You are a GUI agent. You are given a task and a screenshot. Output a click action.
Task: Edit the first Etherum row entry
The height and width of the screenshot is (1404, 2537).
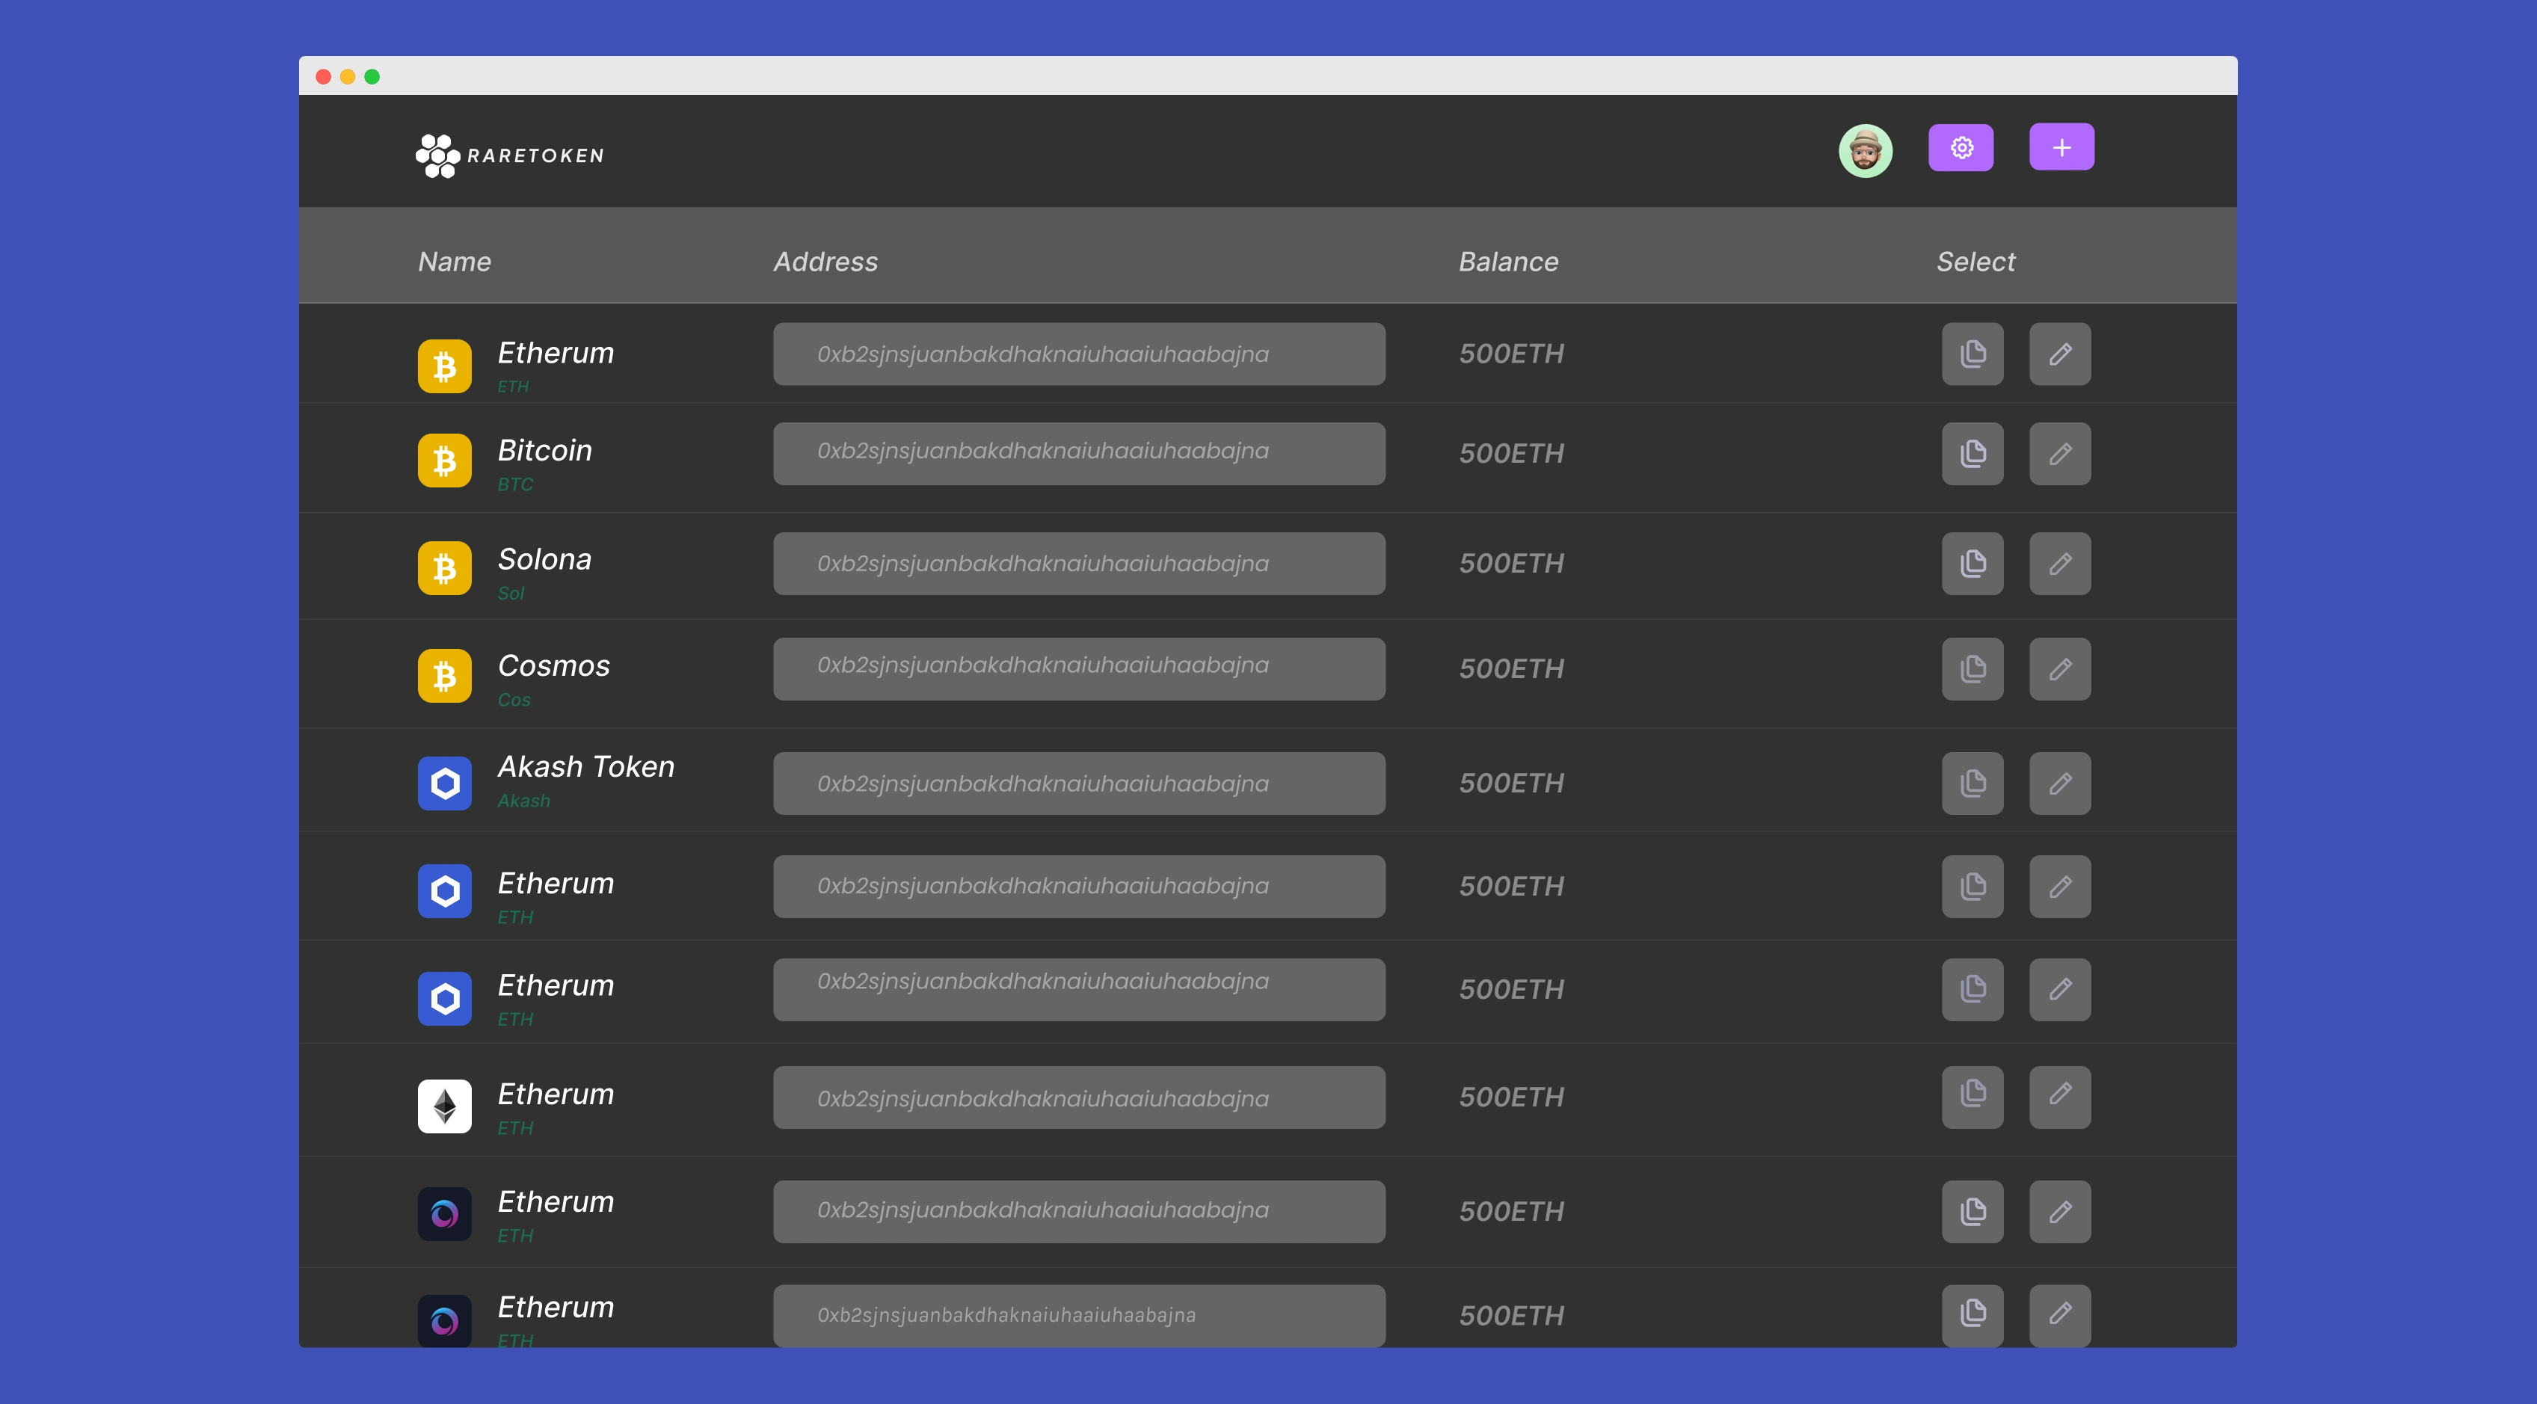click(x=2059, y=354)
